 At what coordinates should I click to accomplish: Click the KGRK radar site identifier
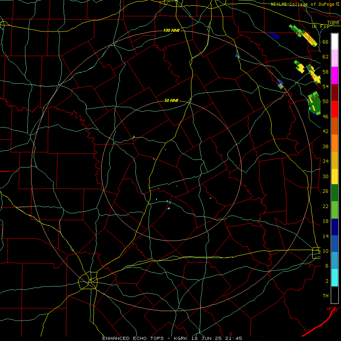coord(181,338)
